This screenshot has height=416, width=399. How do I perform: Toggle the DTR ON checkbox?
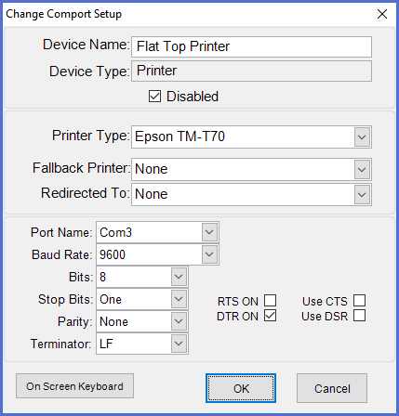[x=270, y=316]
